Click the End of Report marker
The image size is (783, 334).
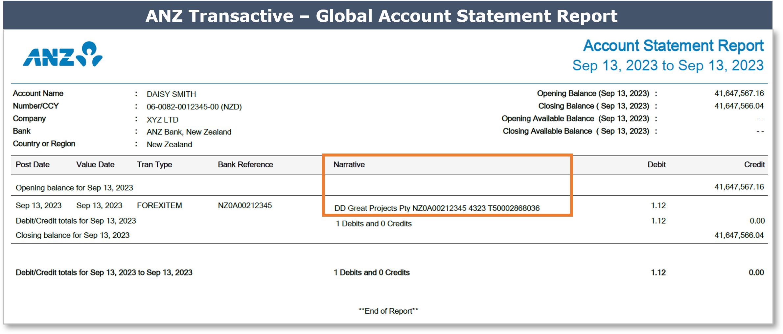coord(388,311)
